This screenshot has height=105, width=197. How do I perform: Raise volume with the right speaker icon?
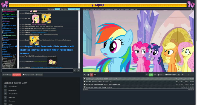(155, 75)
